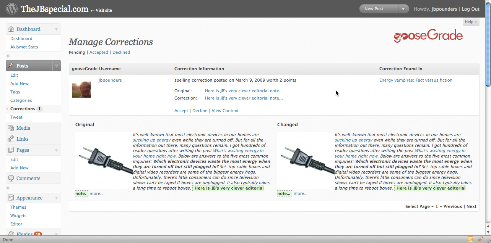Open Corrections submenu item

pos(23,109)
